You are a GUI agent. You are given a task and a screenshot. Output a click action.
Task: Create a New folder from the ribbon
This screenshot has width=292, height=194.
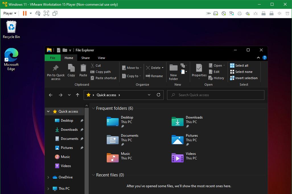[x=173, y=72]
